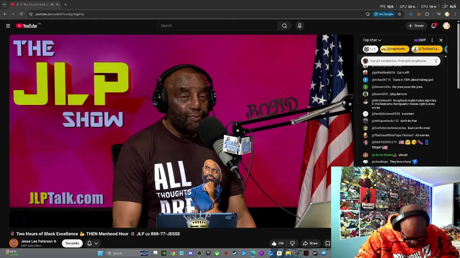Expand the subscription notification chevron
This screenshot has height=258, width=460.
pos(96,243)
